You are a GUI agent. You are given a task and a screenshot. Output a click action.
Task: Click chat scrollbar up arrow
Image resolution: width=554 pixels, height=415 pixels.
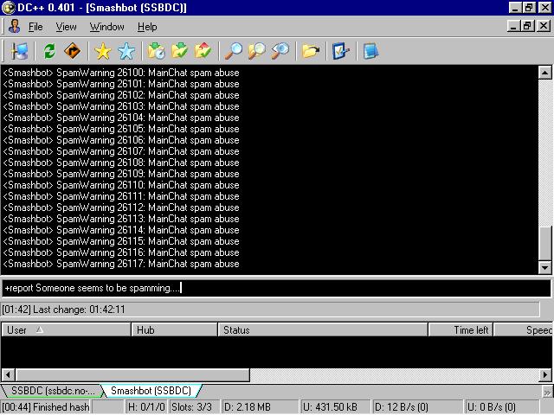pos(544,73)
